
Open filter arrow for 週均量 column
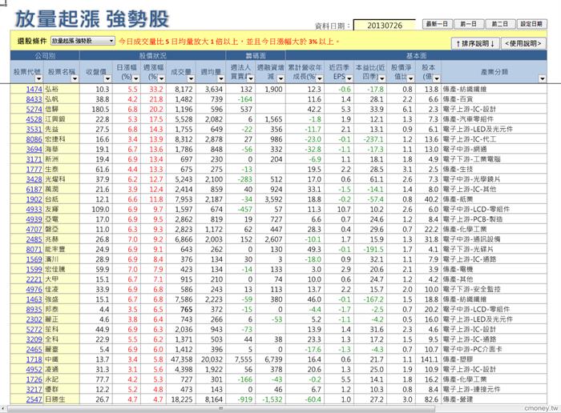[x=220, y=78]
